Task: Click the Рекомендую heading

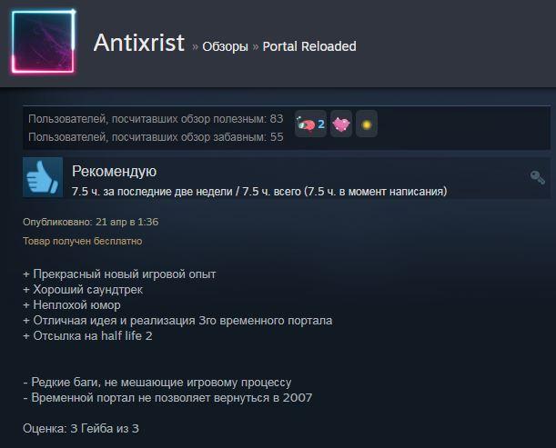Action: click(114, 172)
